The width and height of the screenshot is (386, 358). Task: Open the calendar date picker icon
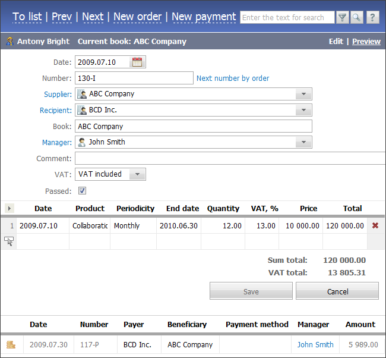click(x=137, y=62)
